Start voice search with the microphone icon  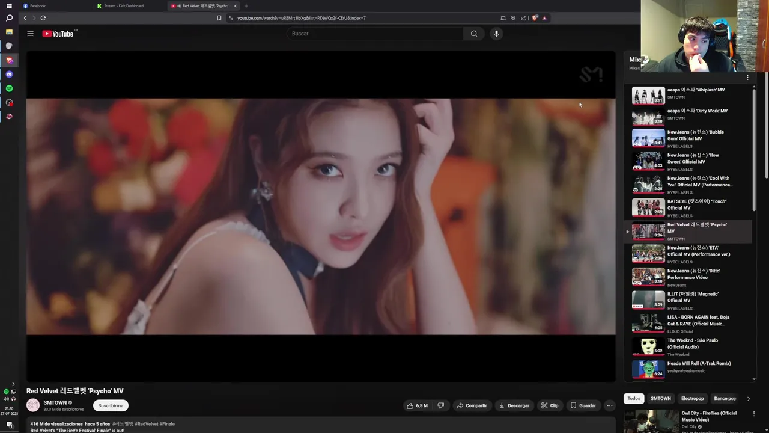tap(496, 34)
